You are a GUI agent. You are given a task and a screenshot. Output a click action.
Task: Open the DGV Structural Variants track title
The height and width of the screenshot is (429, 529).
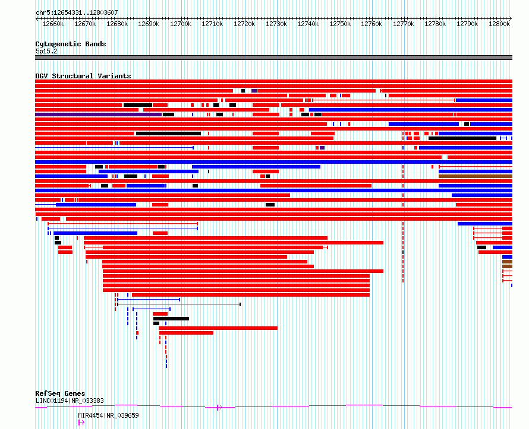click(83, 76)
